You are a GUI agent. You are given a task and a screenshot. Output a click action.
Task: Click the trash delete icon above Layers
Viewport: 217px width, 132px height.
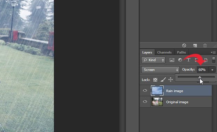click(205, 46)
